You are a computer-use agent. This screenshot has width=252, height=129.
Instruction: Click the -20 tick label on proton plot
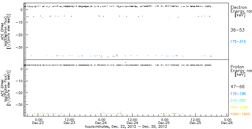click(x=19, y=93)
